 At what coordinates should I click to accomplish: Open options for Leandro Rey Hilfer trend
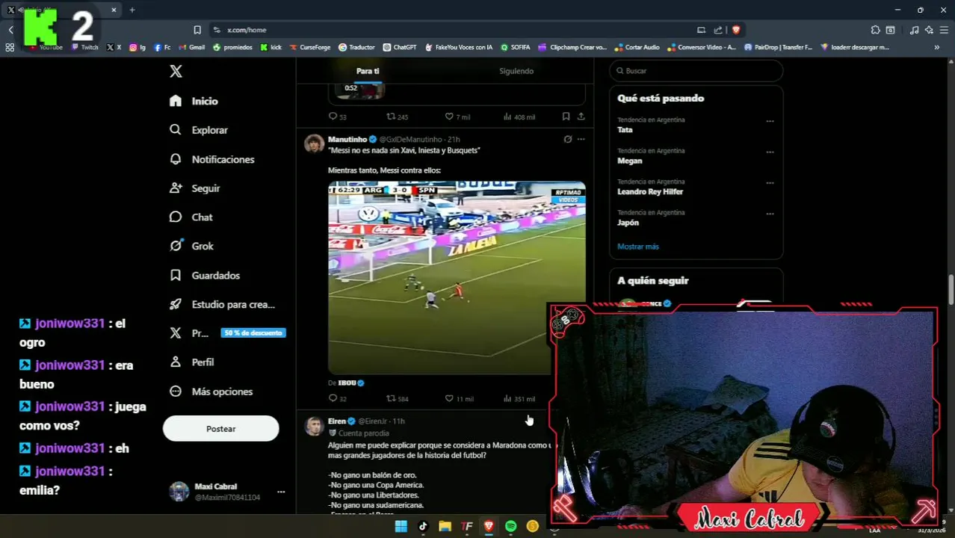click(x=770, y=183)
